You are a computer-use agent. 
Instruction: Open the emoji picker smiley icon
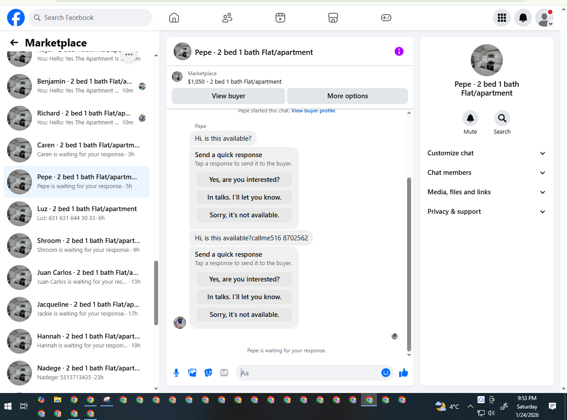(x=386, y=373)
